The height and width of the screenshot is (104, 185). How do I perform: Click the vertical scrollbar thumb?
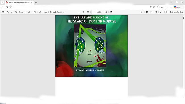click(184, 18)
